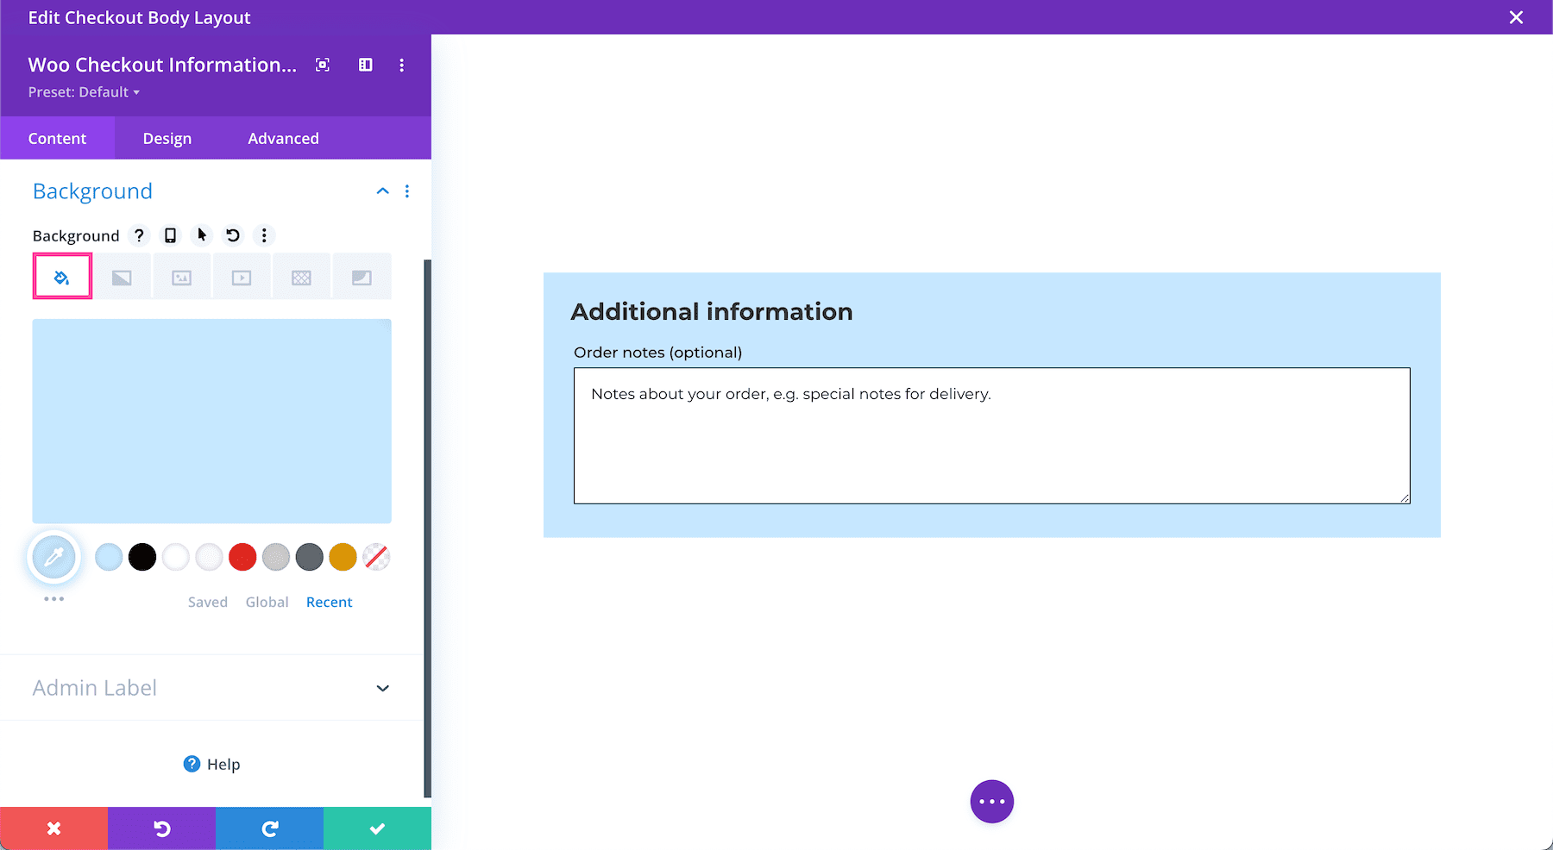The height and width of the screenshot is (850, 1553).
Task: Choose the red color swatch
Action: pos(242,557)
